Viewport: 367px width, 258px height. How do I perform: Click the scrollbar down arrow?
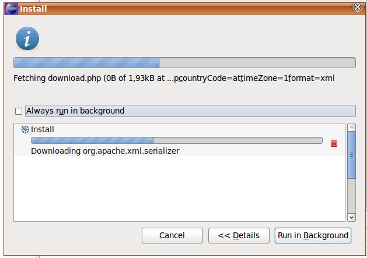[x=351, y=217]
